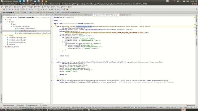The height and width of the screenshot is (111, 198).
Task: Collapse the java folder node
Action: coord(10,24)
